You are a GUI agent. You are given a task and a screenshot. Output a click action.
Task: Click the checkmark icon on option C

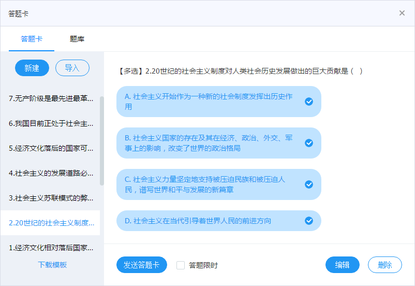[x=309, y=184]
